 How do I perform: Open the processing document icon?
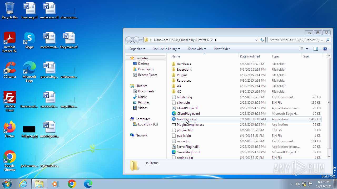point(49,70)
